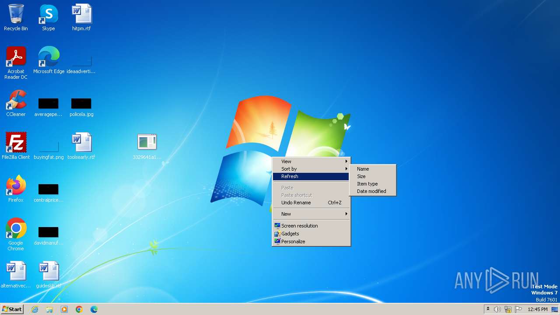Screen dimensions: 560x315
Task: Select Acrobat Reader DC shortcut
Action: [16, 63]
